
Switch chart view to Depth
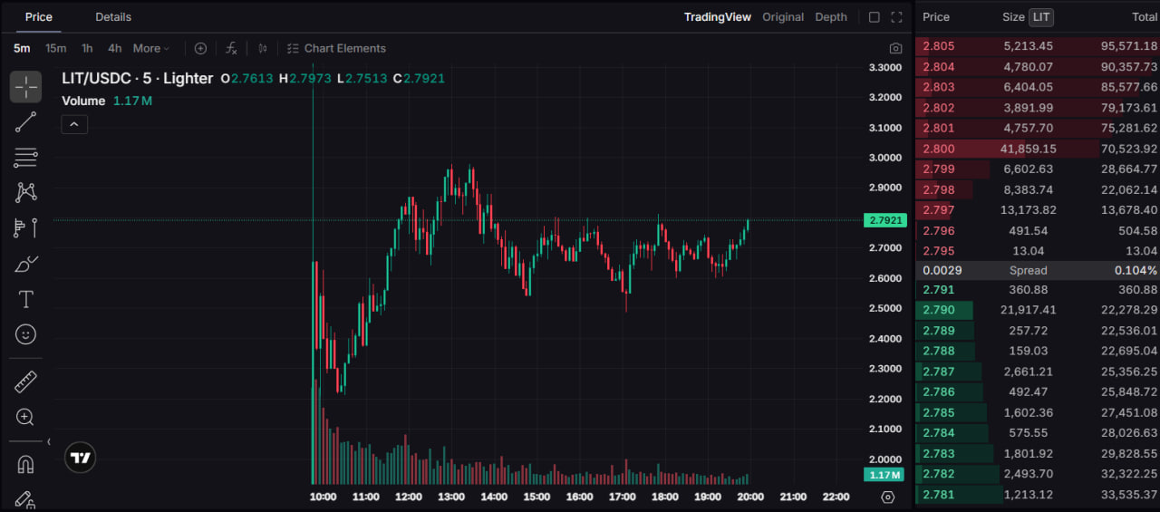point(831,17)
